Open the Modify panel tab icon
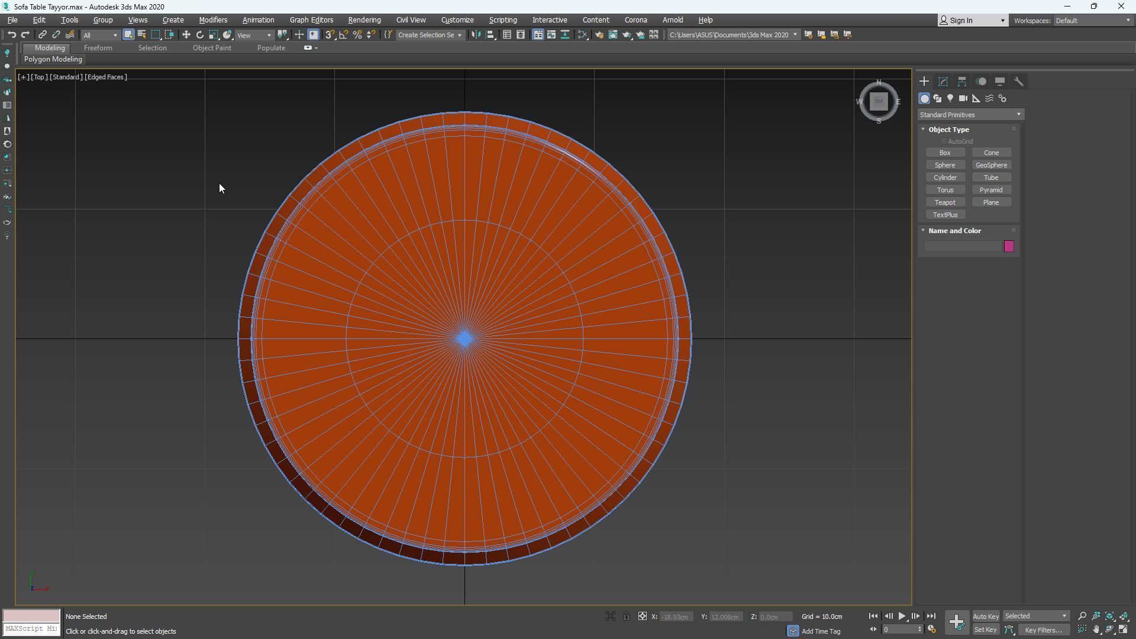This screenshot has height=639, width=1136. (x=943, y=82)
